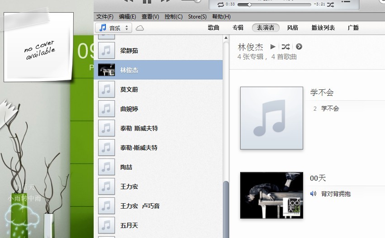Select artist 莫文蔚 in the list

pyautogui.click(x=158, y=89)
